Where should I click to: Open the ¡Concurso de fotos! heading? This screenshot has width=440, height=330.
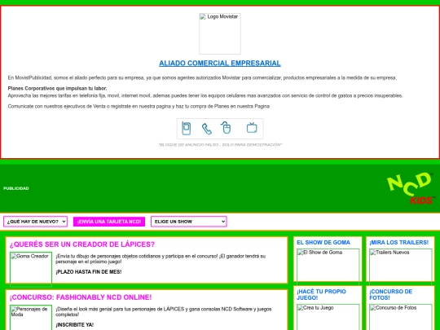391,295
